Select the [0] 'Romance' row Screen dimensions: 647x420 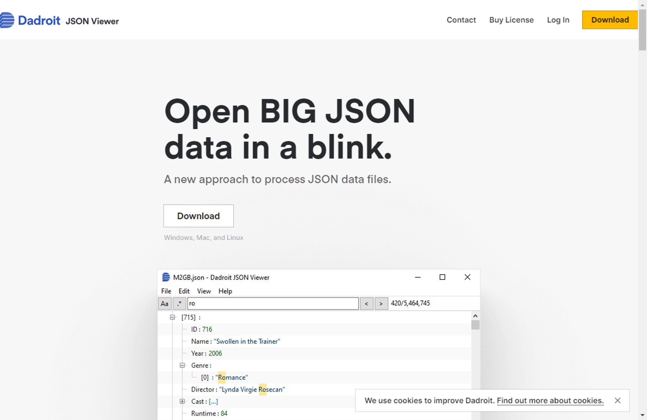(314, 377)
